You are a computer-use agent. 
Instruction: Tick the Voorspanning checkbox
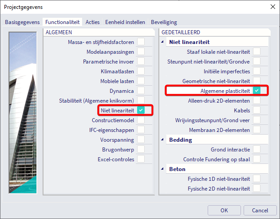141,139
